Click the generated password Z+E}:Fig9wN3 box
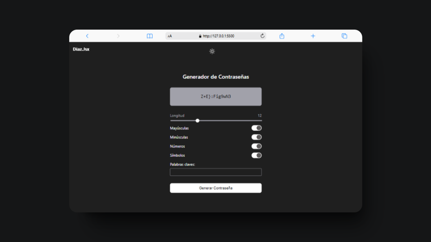The width and height of the screenshot is (431, 242). click(x=216, y=97)
